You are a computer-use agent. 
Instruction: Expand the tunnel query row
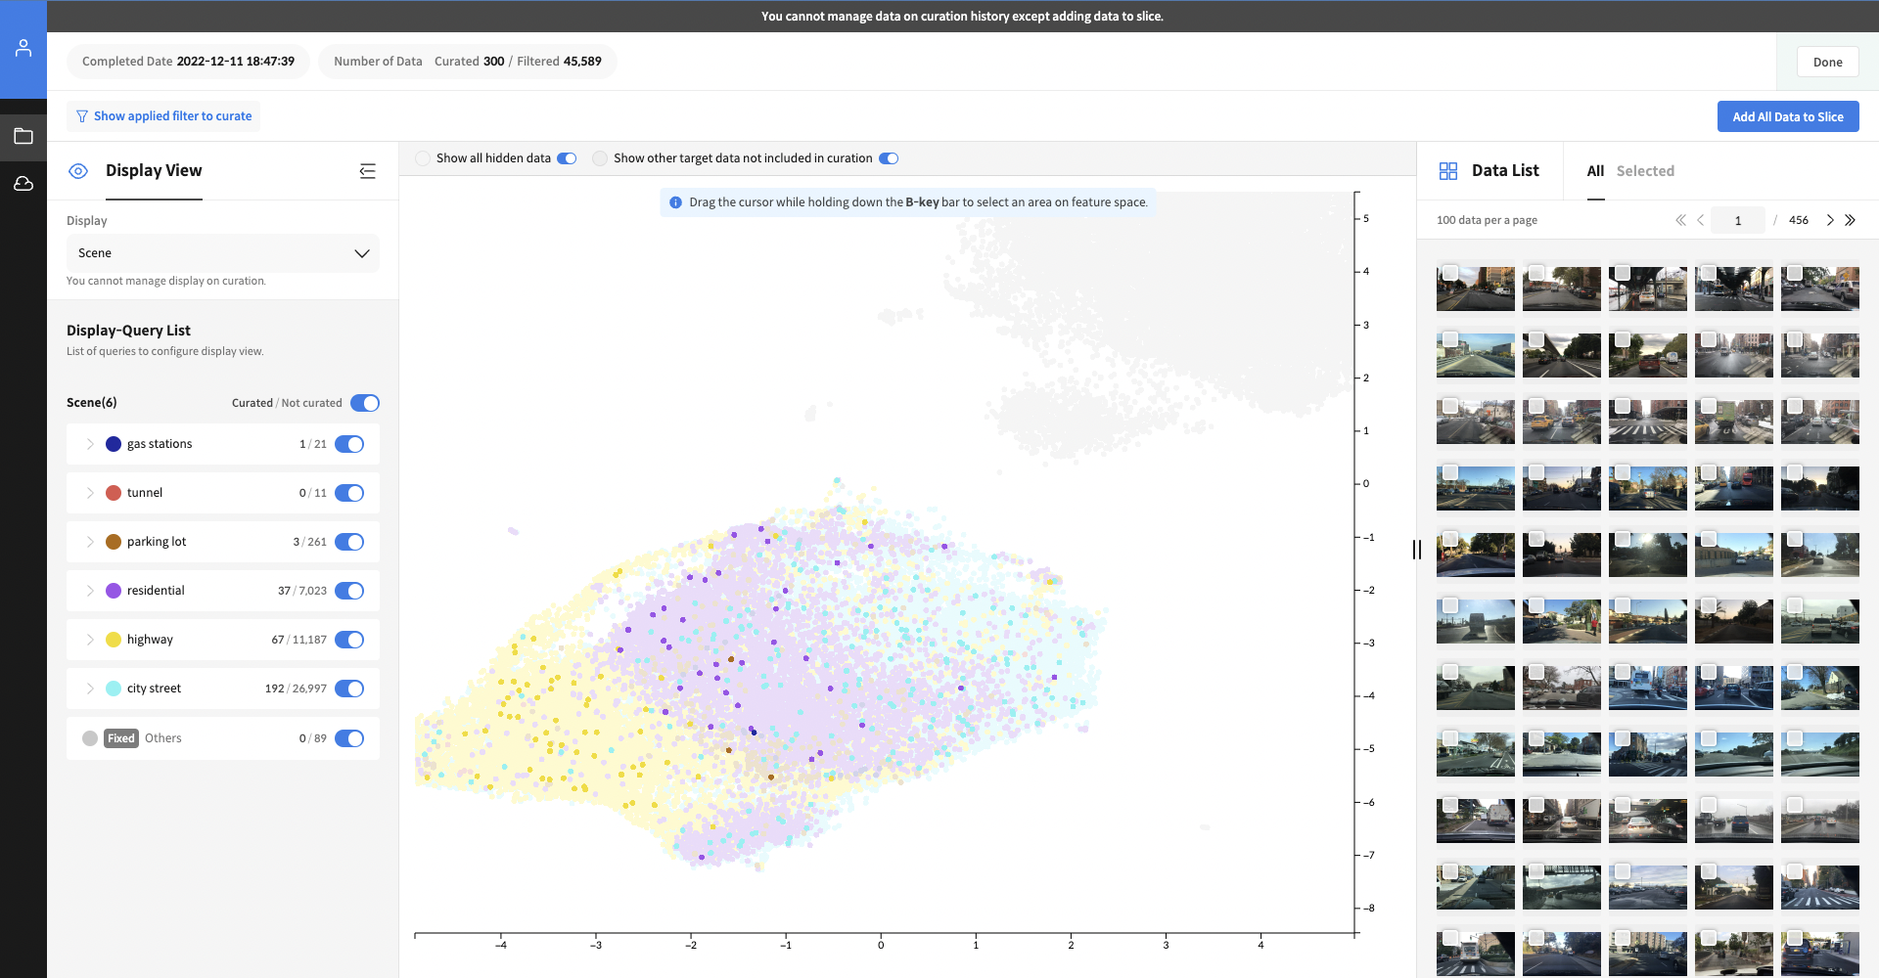tap(90, 493)
